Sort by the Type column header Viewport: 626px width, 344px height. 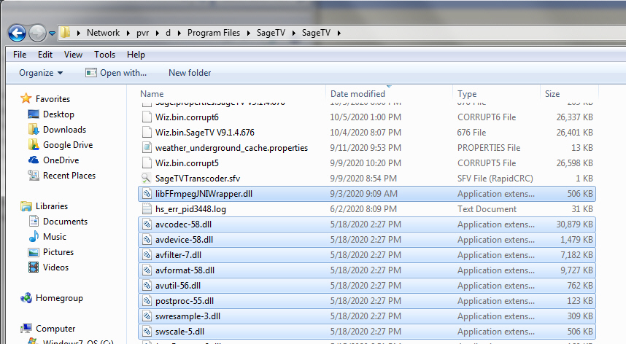tap(467, 94)
